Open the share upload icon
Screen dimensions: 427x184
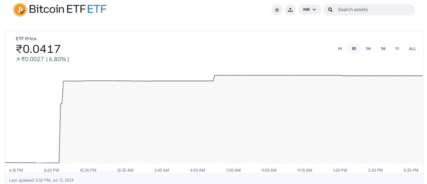pos(290,10)
